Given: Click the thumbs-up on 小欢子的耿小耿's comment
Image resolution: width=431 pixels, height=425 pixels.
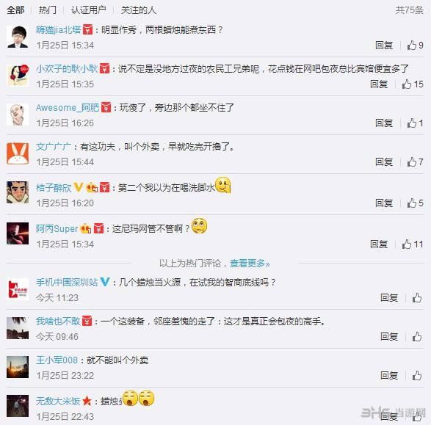Looking at the screenshot, I should (413, 84).
